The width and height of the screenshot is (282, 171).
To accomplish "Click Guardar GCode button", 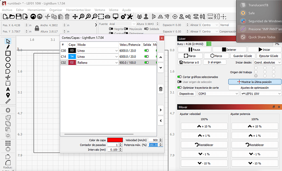I will point(243,56).
